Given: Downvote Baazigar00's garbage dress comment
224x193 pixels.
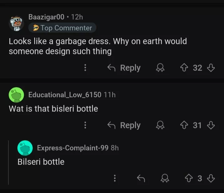Looking at the screenshot, I should [x=211, y=68].
